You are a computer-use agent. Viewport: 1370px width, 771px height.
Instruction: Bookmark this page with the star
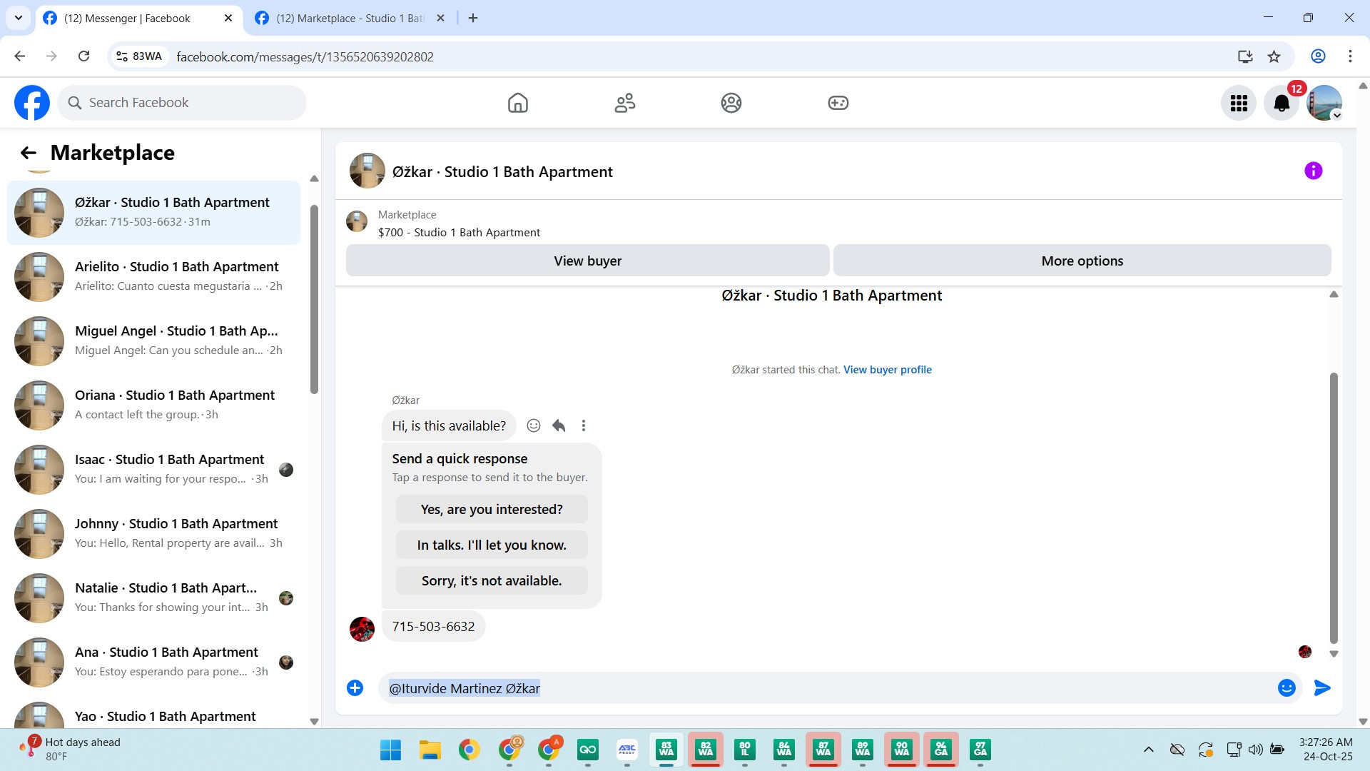(x=1274, y=56)
